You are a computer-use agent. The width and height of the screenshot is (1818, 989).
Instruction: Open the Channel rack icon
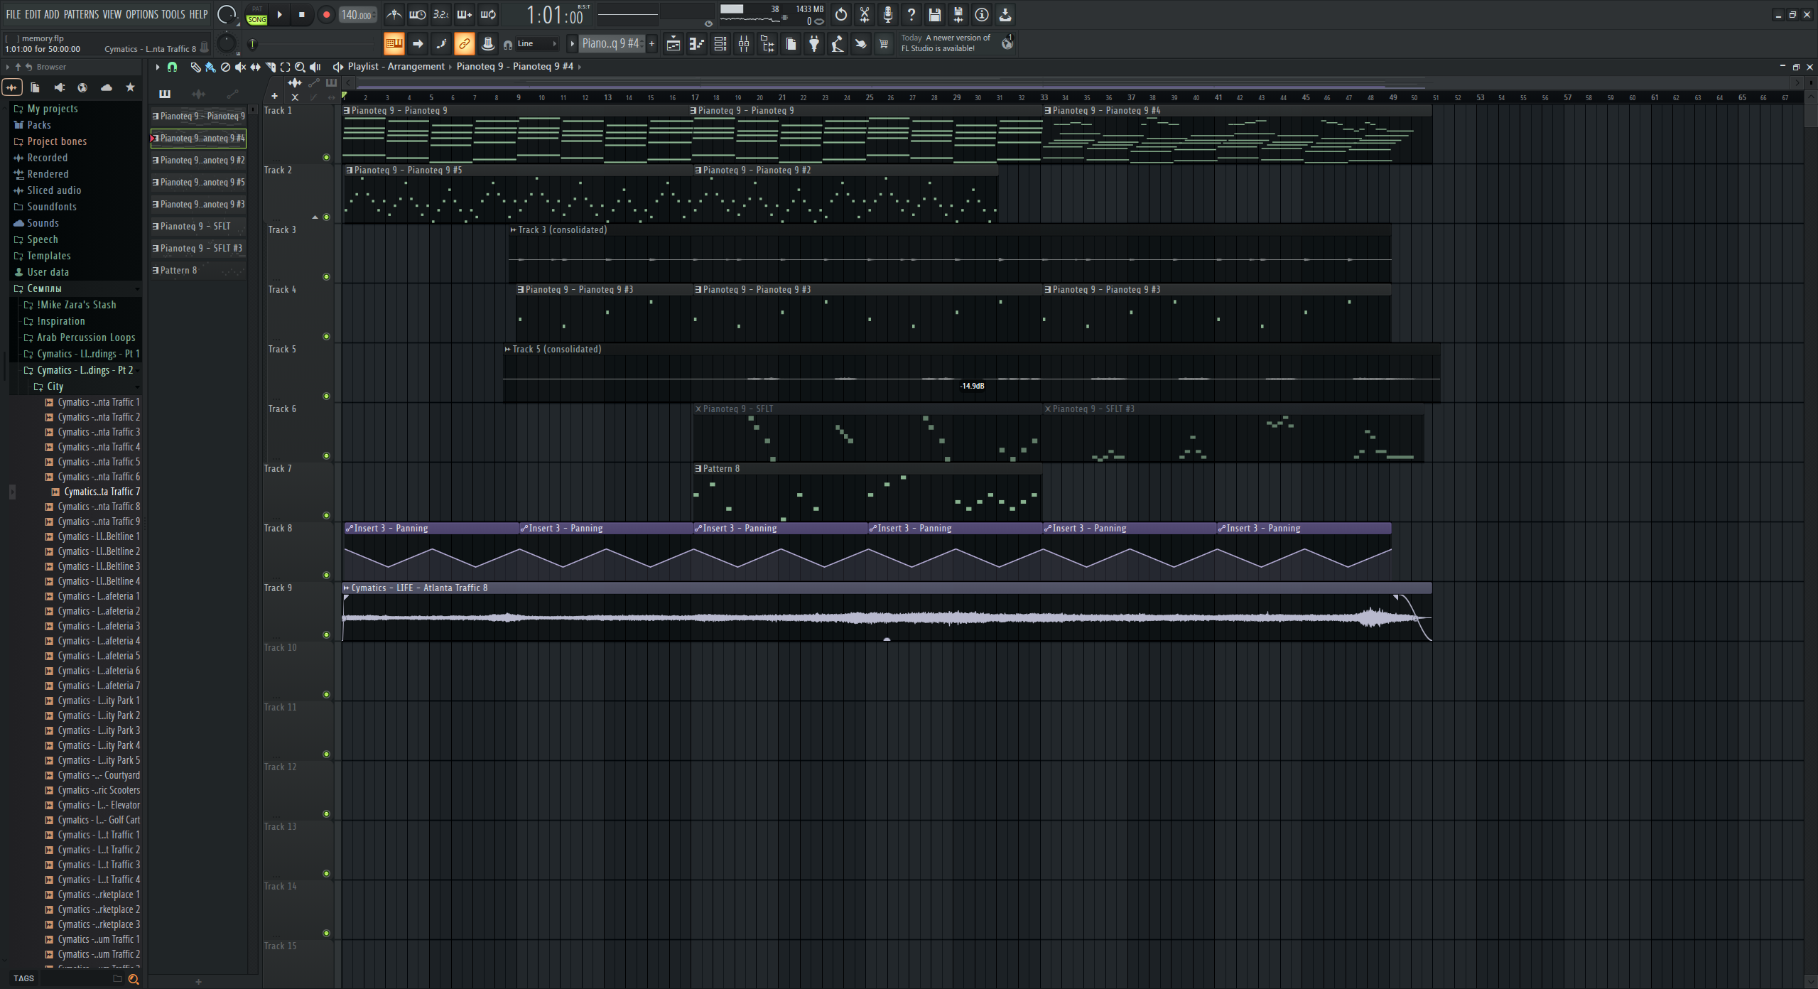point(720,44)
